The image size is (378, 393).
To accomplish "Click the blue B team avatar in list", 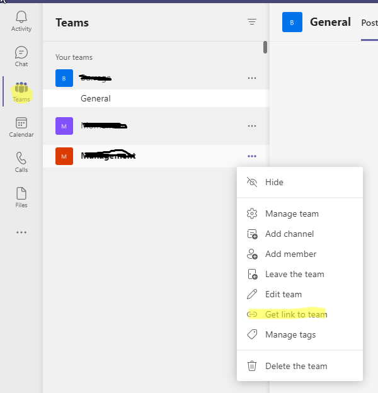I will click(64, 78).
